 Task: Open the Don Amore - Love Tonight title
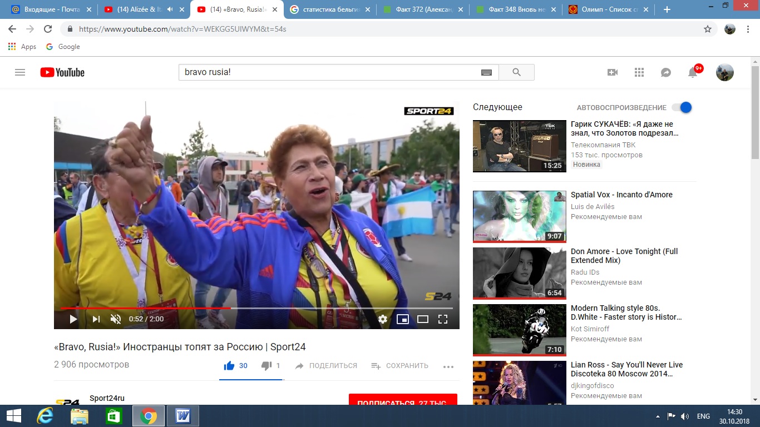click(x=624, y=256)
